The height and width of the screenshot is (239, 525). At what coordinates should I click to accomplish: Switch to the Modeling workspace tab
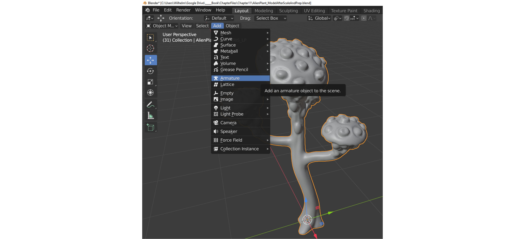tap(264, 11)
